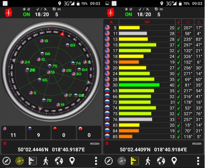Toggle GPS ON status on left screen

tap(26, 14)
